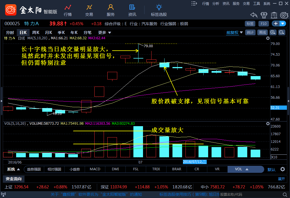Focus the 股票名称/代码 search field
This screenshot has height=198, width=290.
[251, 195]
